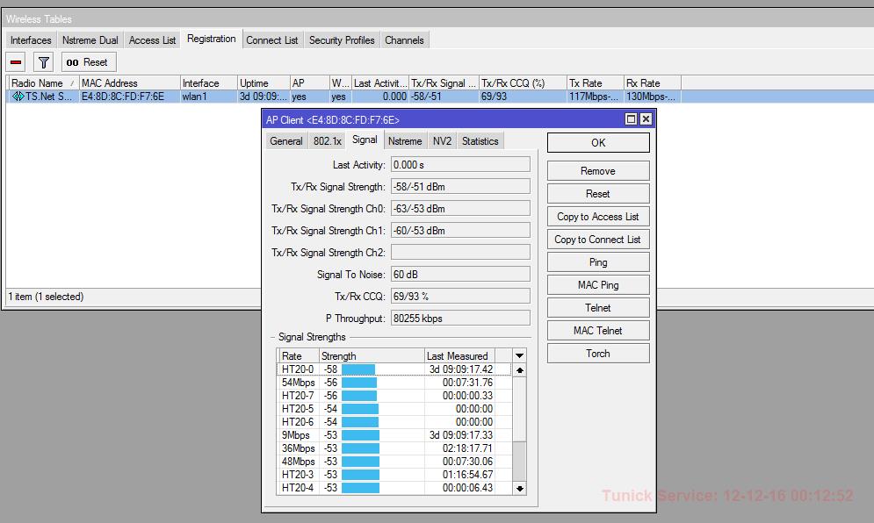Select the General tab in AP Client
Screen dimensions: 874x523
click(286, 141)
